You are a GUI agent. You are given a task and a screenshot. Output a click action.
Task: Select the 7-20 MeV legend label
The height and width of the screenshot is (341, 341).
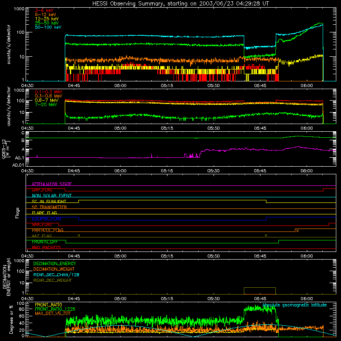[46, 104]
